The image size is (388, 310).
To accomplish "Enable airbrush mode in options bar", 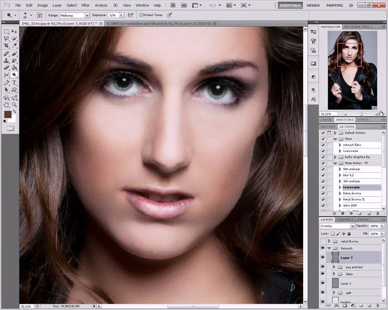I will tap(131, 15).
